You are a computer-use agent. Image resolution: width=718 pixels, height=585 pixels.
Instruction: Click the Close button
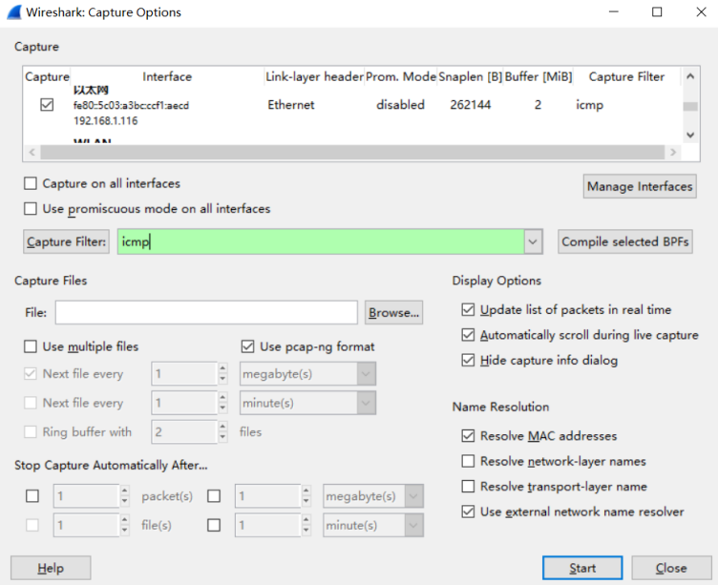[x=671, y=568]
